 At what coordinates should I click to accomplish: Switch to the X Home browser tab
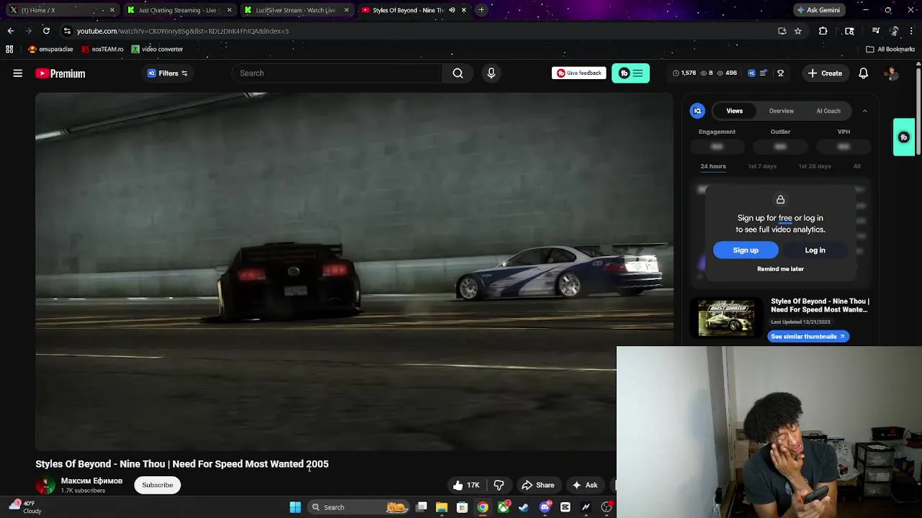coord(61,10)
